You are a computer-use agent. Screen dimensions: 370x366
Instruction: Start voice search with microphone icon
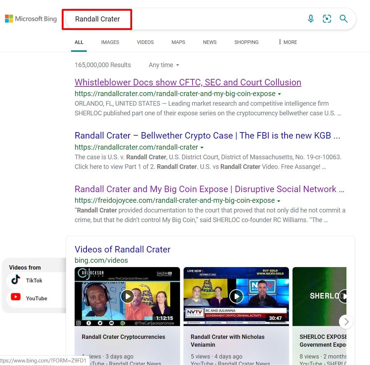pyautogui.click(x=311, y=19)
